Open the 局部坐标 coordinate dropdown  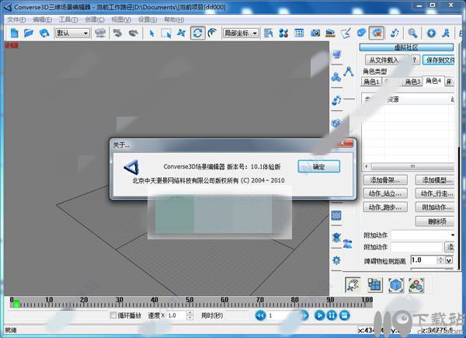(x=241, y=33)
